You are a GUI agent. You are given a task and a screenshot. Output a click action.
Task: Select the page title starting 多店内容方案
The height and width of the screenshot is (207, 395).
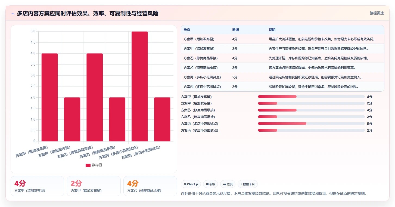tap(88, 13)
